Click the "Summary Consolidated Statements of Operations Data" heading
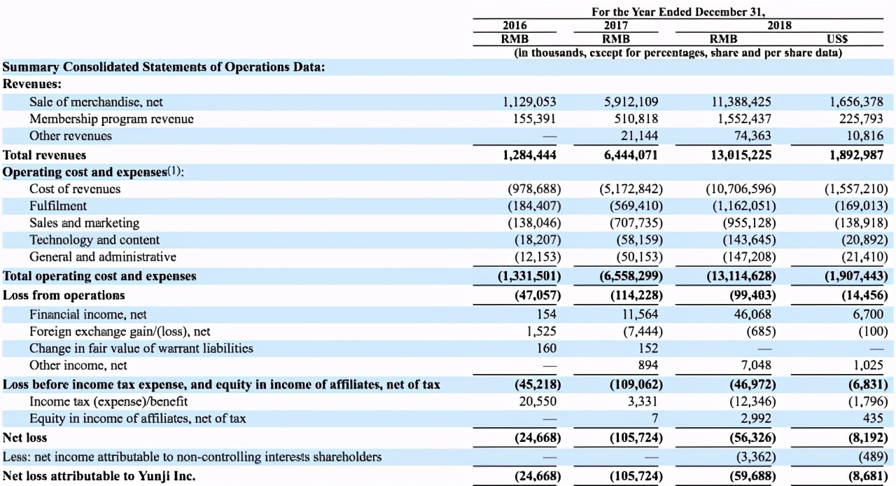The image size is (896, 486). click(164, 67)
